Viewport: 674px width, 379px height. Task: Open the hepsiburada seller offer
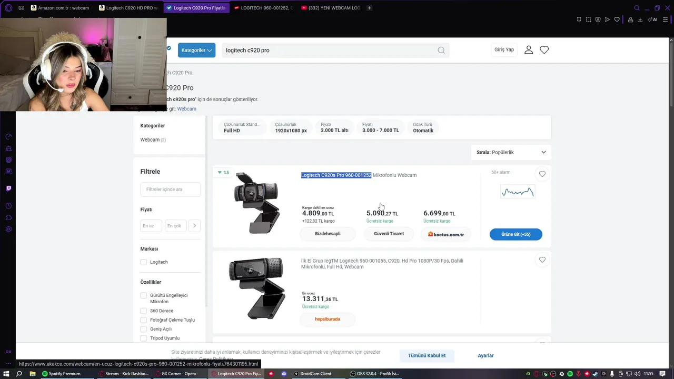328,319
